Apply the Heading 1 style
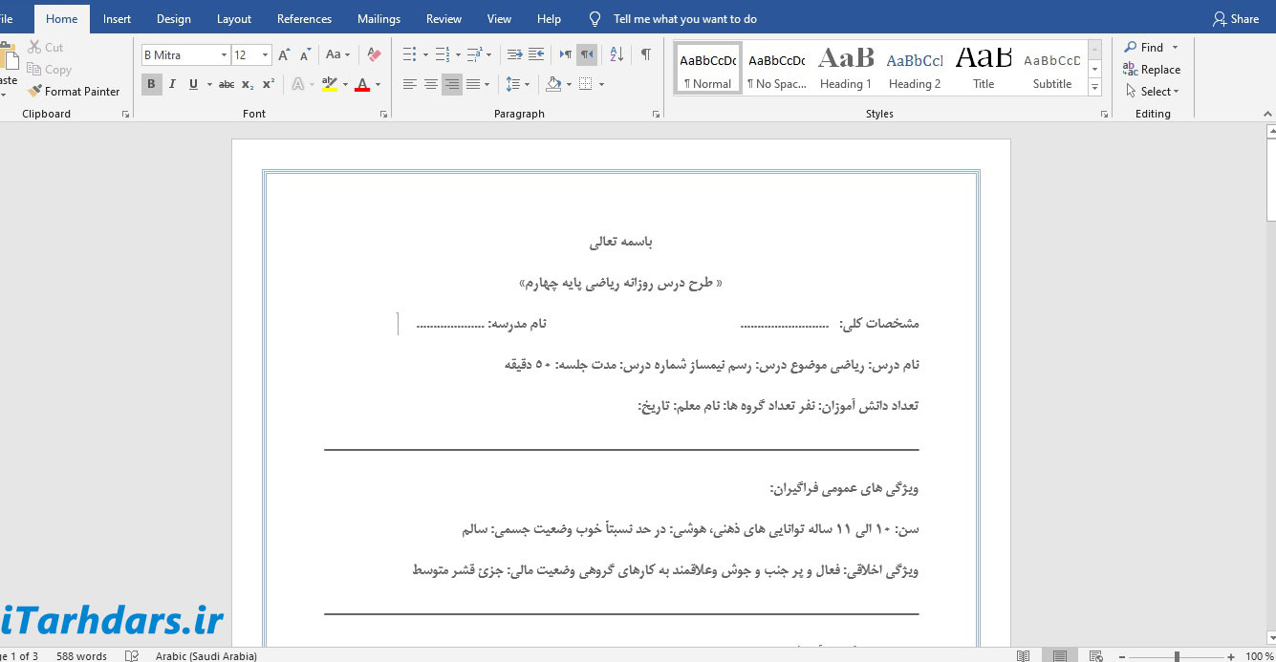 [846, 68]
